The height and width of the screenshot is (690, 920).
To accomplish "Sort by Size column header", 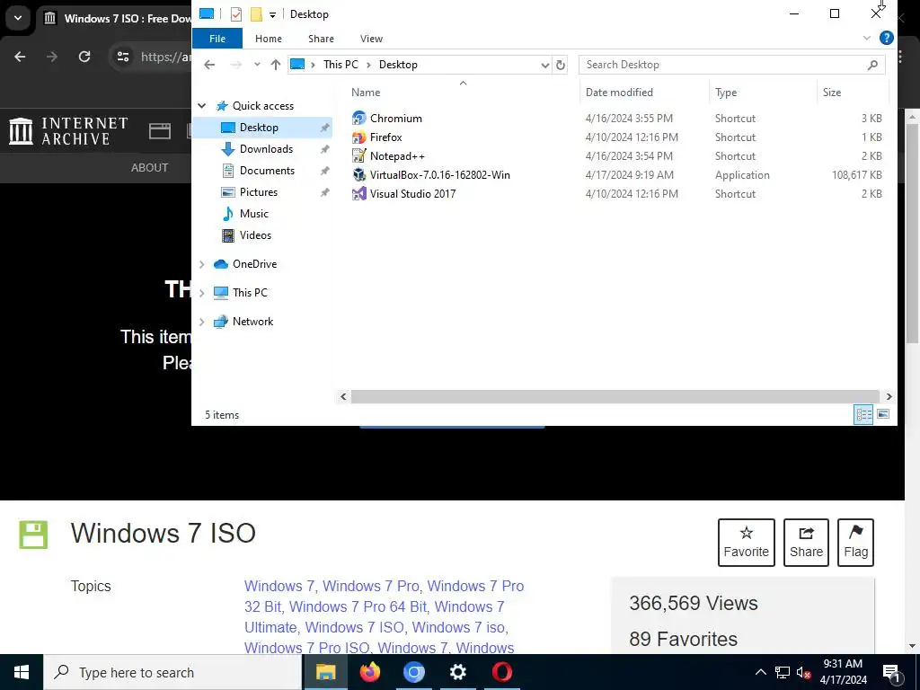I will click(x=831, y=93).
